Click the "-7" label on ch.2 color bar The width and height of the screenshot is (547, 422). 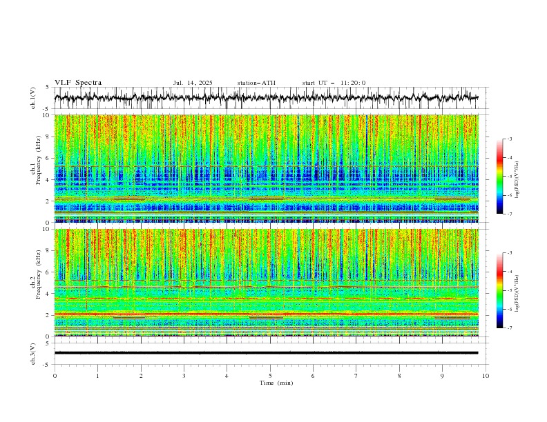pos(509,328)
